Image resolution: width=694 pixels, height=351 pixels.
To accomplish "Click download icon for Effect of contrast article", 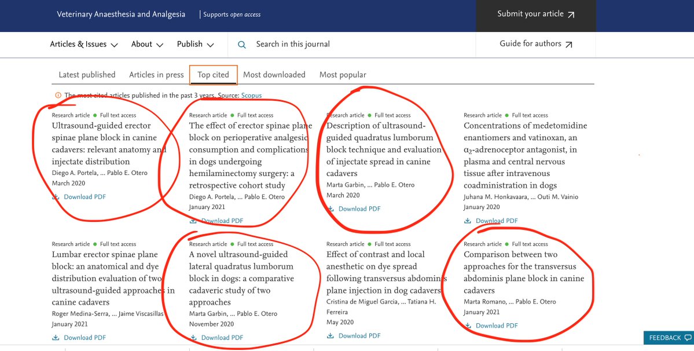I will coord(330,335).
